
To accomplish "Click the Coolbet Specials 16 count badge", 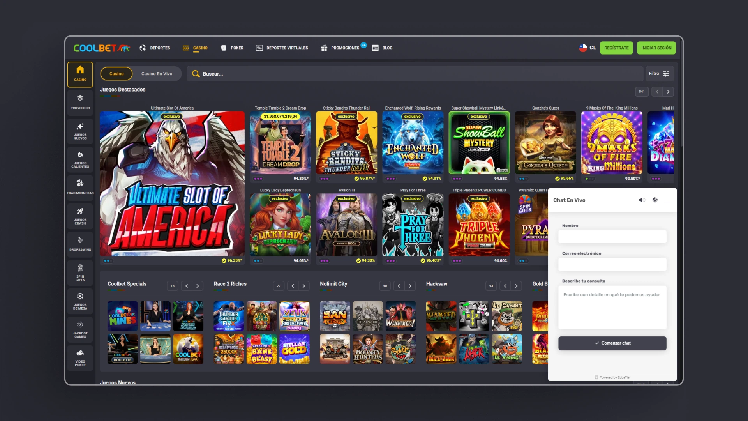I will (x=173, y=286).
